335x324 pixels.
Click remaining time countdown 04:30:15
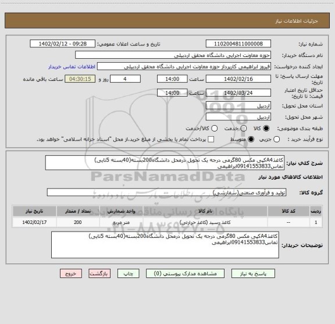click(x=80, y=79)
